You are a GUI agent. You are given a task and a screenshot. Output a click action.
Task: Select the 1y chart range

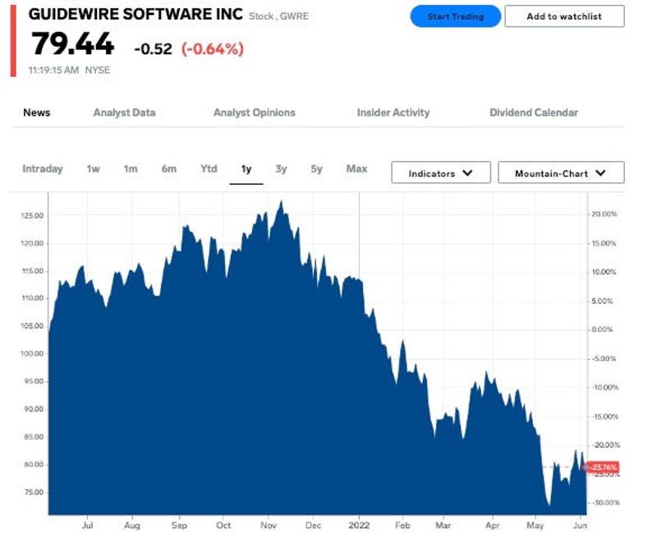[246, 169]
